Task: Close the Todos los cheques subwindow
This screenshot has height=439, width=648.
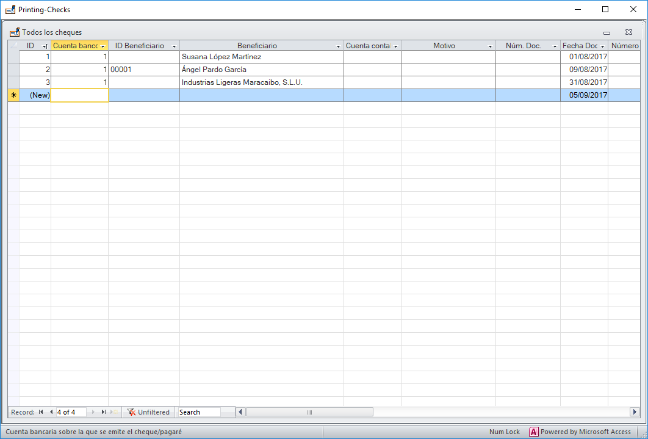Action: pos(628,32)
